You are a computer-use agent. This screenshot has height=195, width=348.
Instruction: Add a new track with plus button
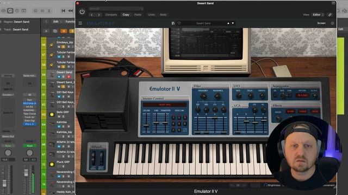(46, 31)
